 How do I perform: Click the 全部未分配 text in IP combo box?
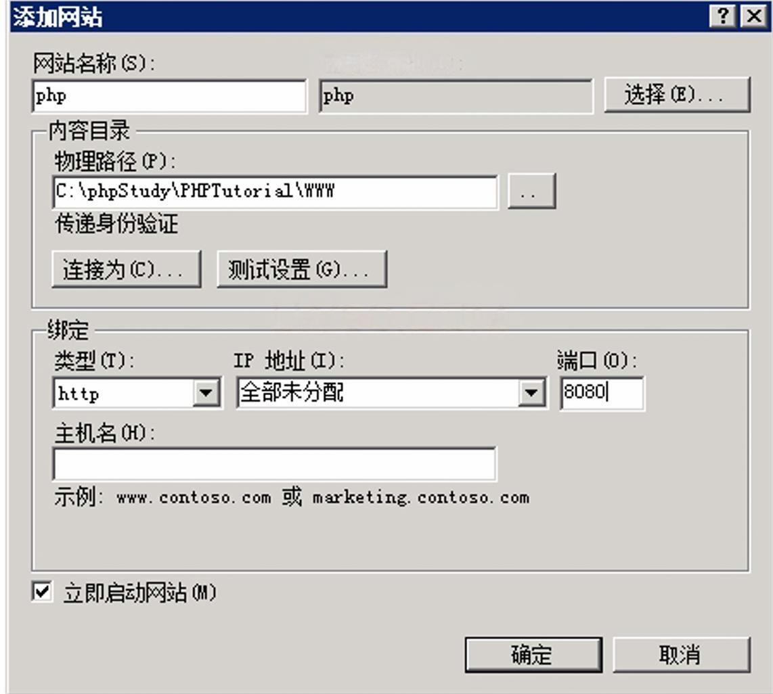[x=291, y=392]
